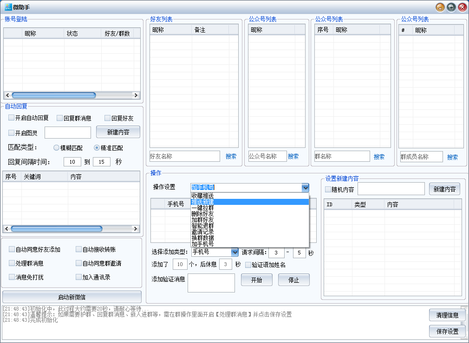469x343 pixels.
Task: Click keyword table horizontal scrollbar thumb
Action: [x=57, y=229]
